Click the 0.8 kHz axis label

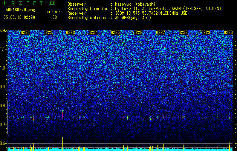coord(3,106)
